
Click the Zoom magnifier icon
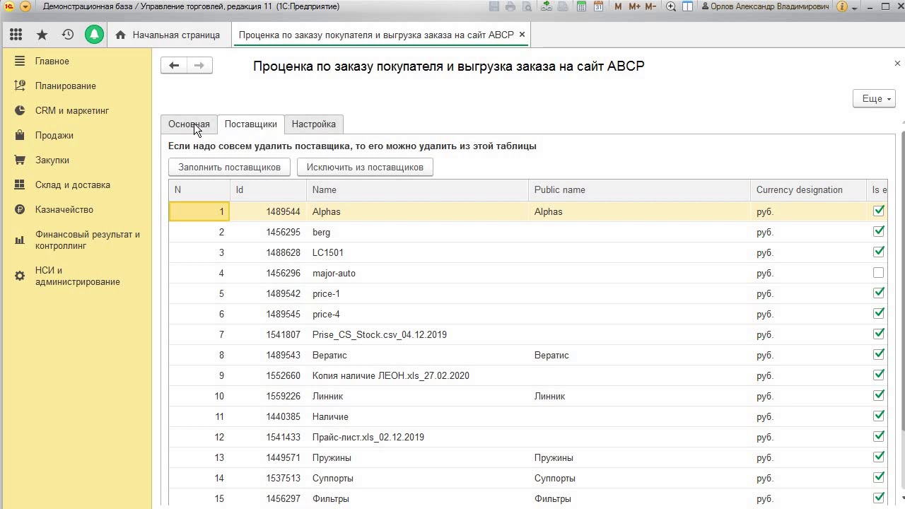(671, 6)
